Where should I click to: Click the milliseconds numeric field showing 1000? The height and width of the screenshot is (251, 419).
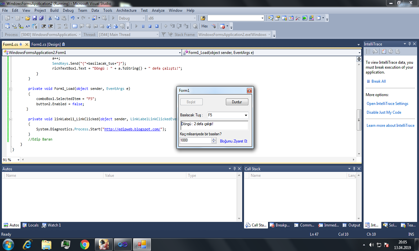(196, 141)
